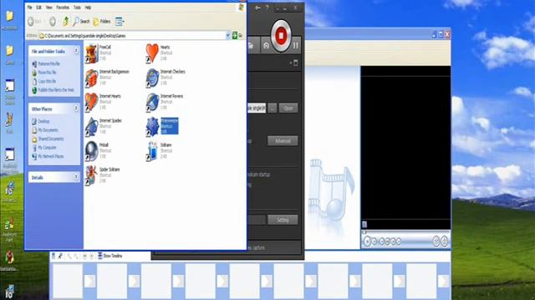Click Copy this file link

pos(44,82)
